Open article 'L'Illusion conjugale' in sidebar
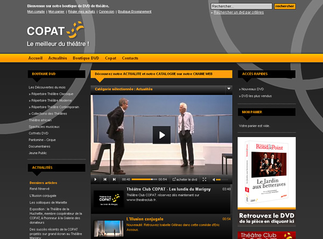 pyautogui.click(x=43, y=196)
